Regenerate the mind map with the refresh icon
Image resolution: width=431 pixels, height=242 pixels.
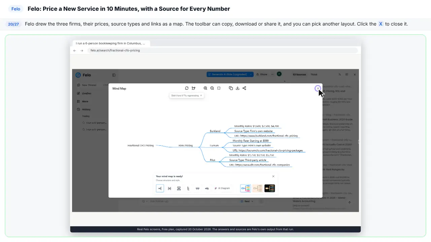coord(187,88)
